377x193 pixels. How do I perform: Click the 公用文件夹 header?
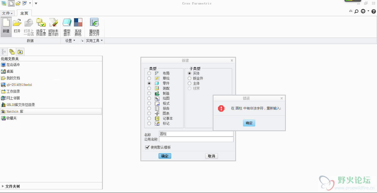pyautogui.click(x=10, y=59)
